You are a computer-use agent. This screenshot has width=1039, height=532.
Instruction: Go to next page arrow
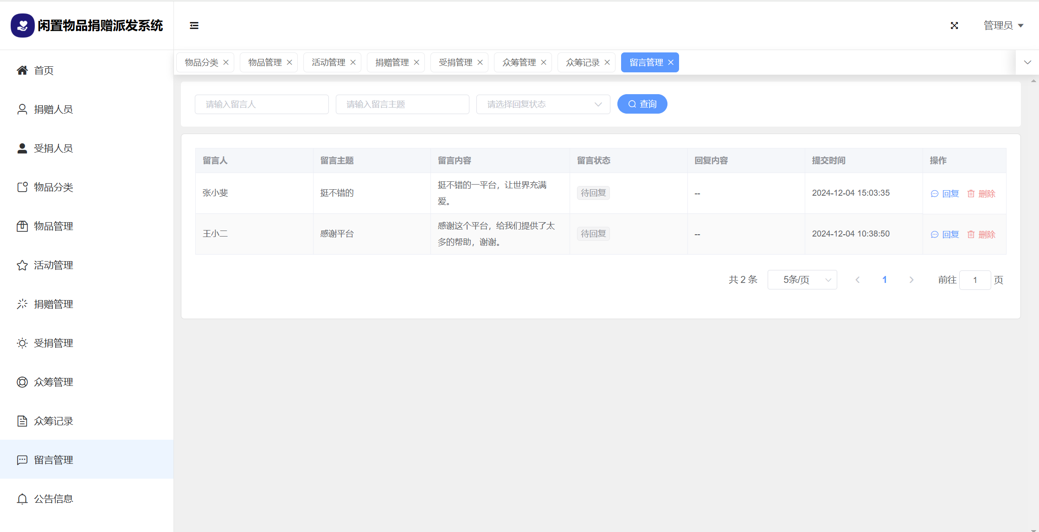[911, 280]
